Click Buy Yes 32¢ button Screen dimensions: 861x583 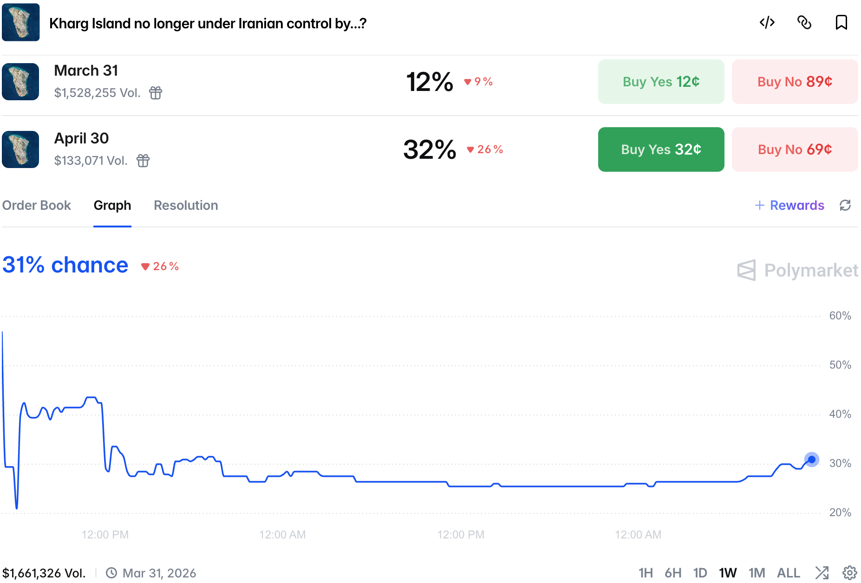(x=661, y=149)
